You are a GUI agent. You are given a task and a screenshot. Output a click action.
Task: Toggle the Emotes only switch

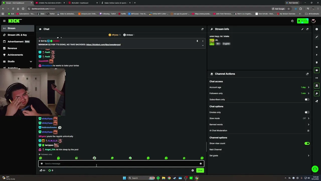coord(307,112)
